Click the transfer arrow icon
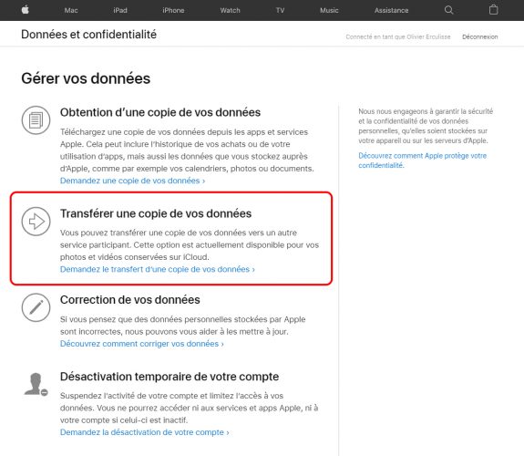This screenshot has width=524, height=456. [36, 221]
